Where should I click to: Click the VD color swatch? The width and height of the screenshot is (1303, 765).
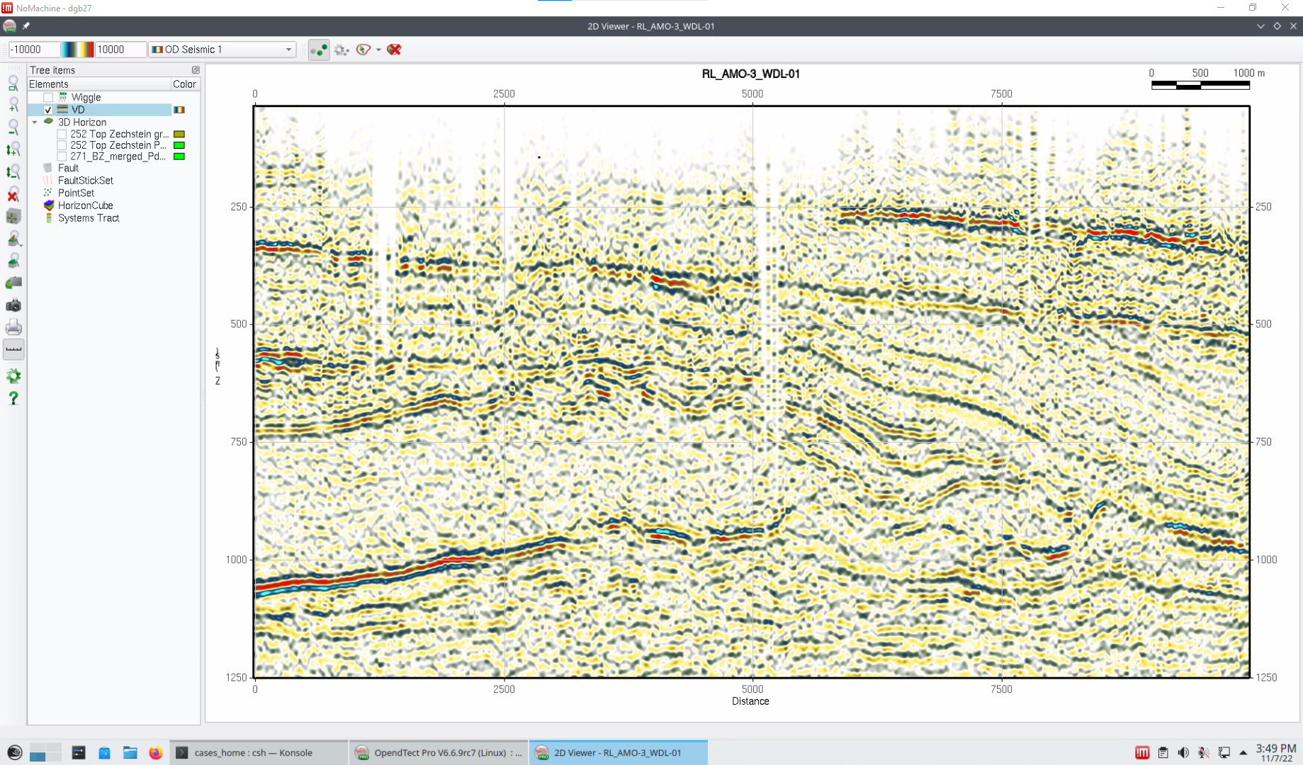[x=179, y=110]
